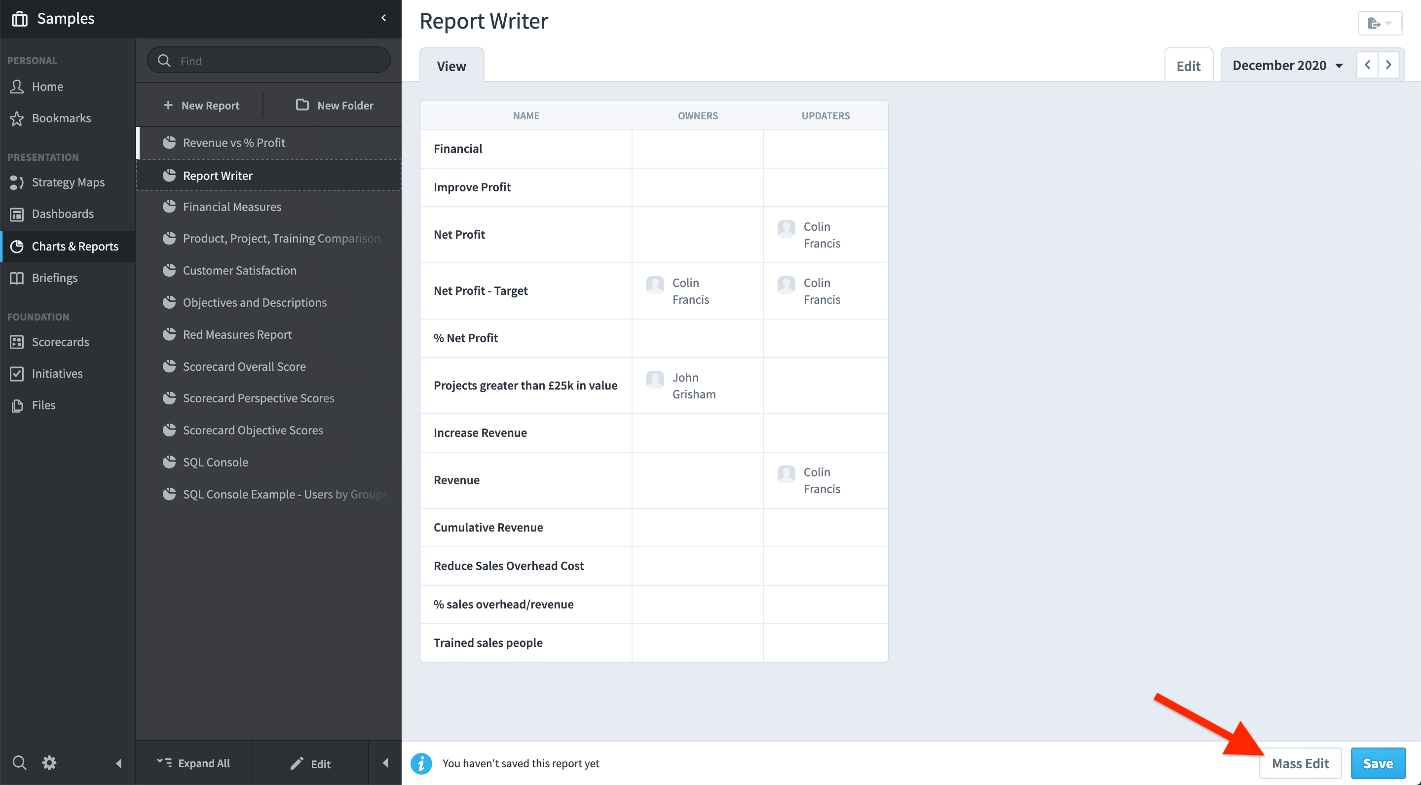Select the Increase Revenue row

654,433
